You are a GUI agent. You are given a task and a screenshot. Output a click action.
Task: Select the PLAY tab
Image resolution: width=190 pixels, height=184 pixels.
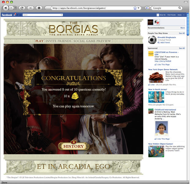tap(39, 41)
